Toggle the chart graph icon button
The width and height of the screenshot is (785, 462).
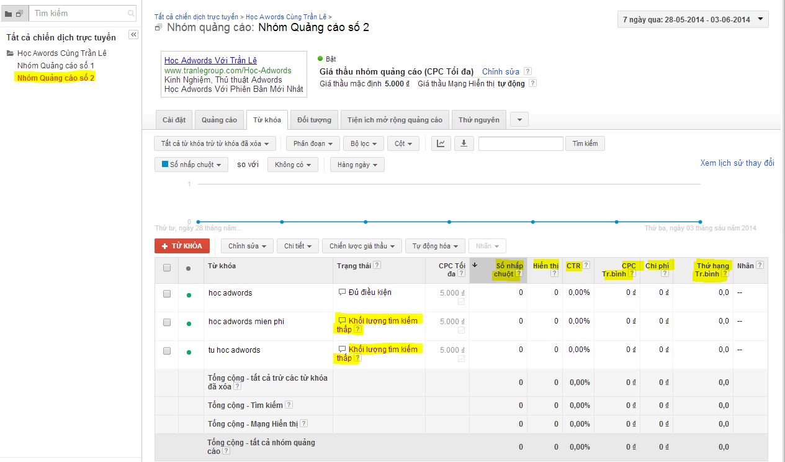441,144
